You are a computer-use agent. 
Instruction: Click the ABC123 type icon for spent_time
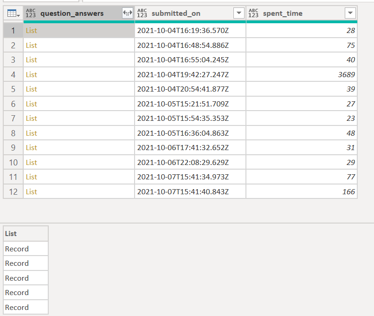point(253,13)
